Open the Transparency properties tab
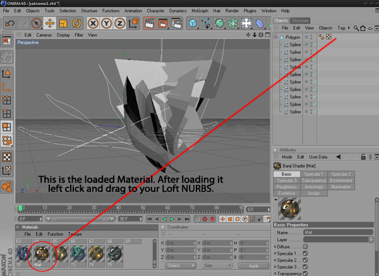The image size is (379, 276). [x=314, y=180]
